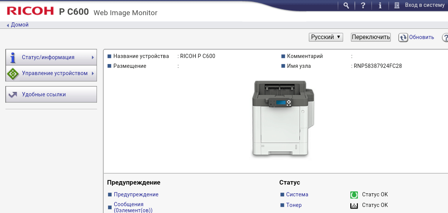Open the 'Система' status link
The height and width of the screenshot is (213, 448).
click(x=297, y=194)
